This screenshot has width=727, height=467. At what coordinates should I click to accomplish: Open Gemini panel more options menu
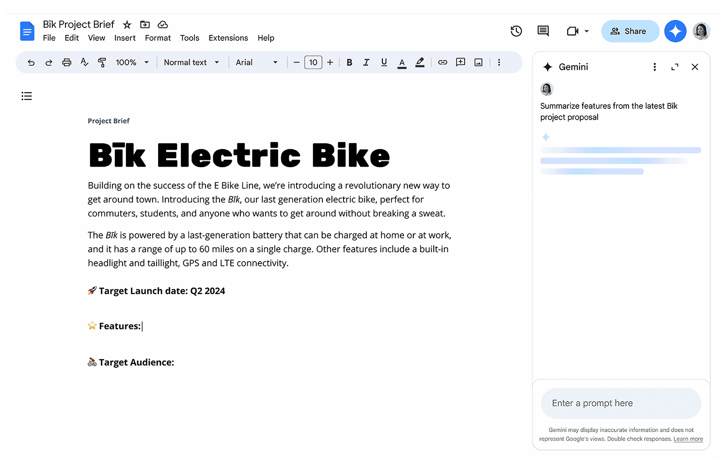pyautogui.click(x=655, y=67)
